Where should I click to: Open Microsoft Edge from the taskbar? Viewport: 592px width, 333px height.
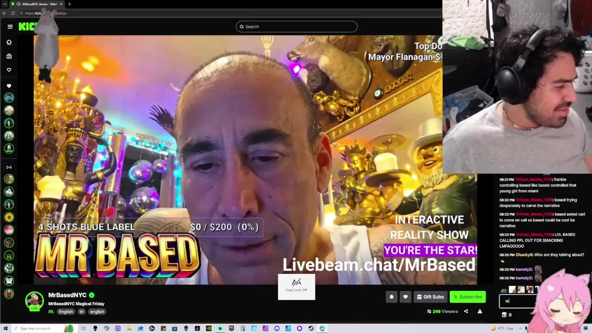322,328
